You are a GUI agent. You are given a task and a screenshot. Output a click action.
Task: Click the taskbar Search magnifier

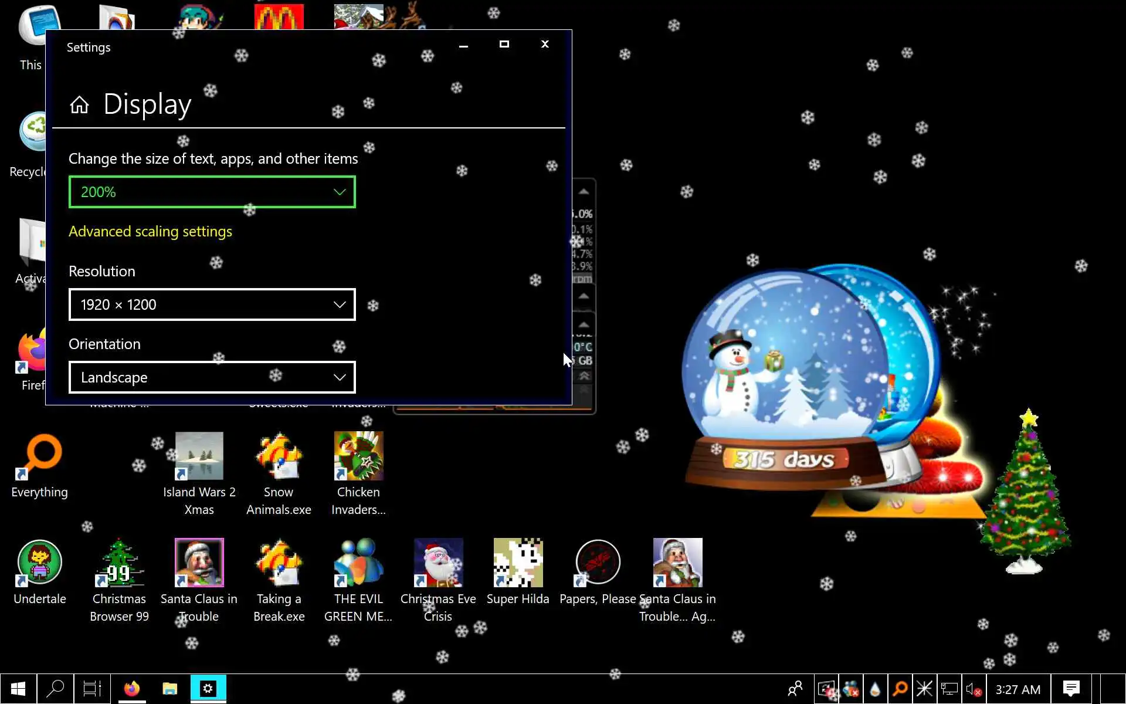55,689
